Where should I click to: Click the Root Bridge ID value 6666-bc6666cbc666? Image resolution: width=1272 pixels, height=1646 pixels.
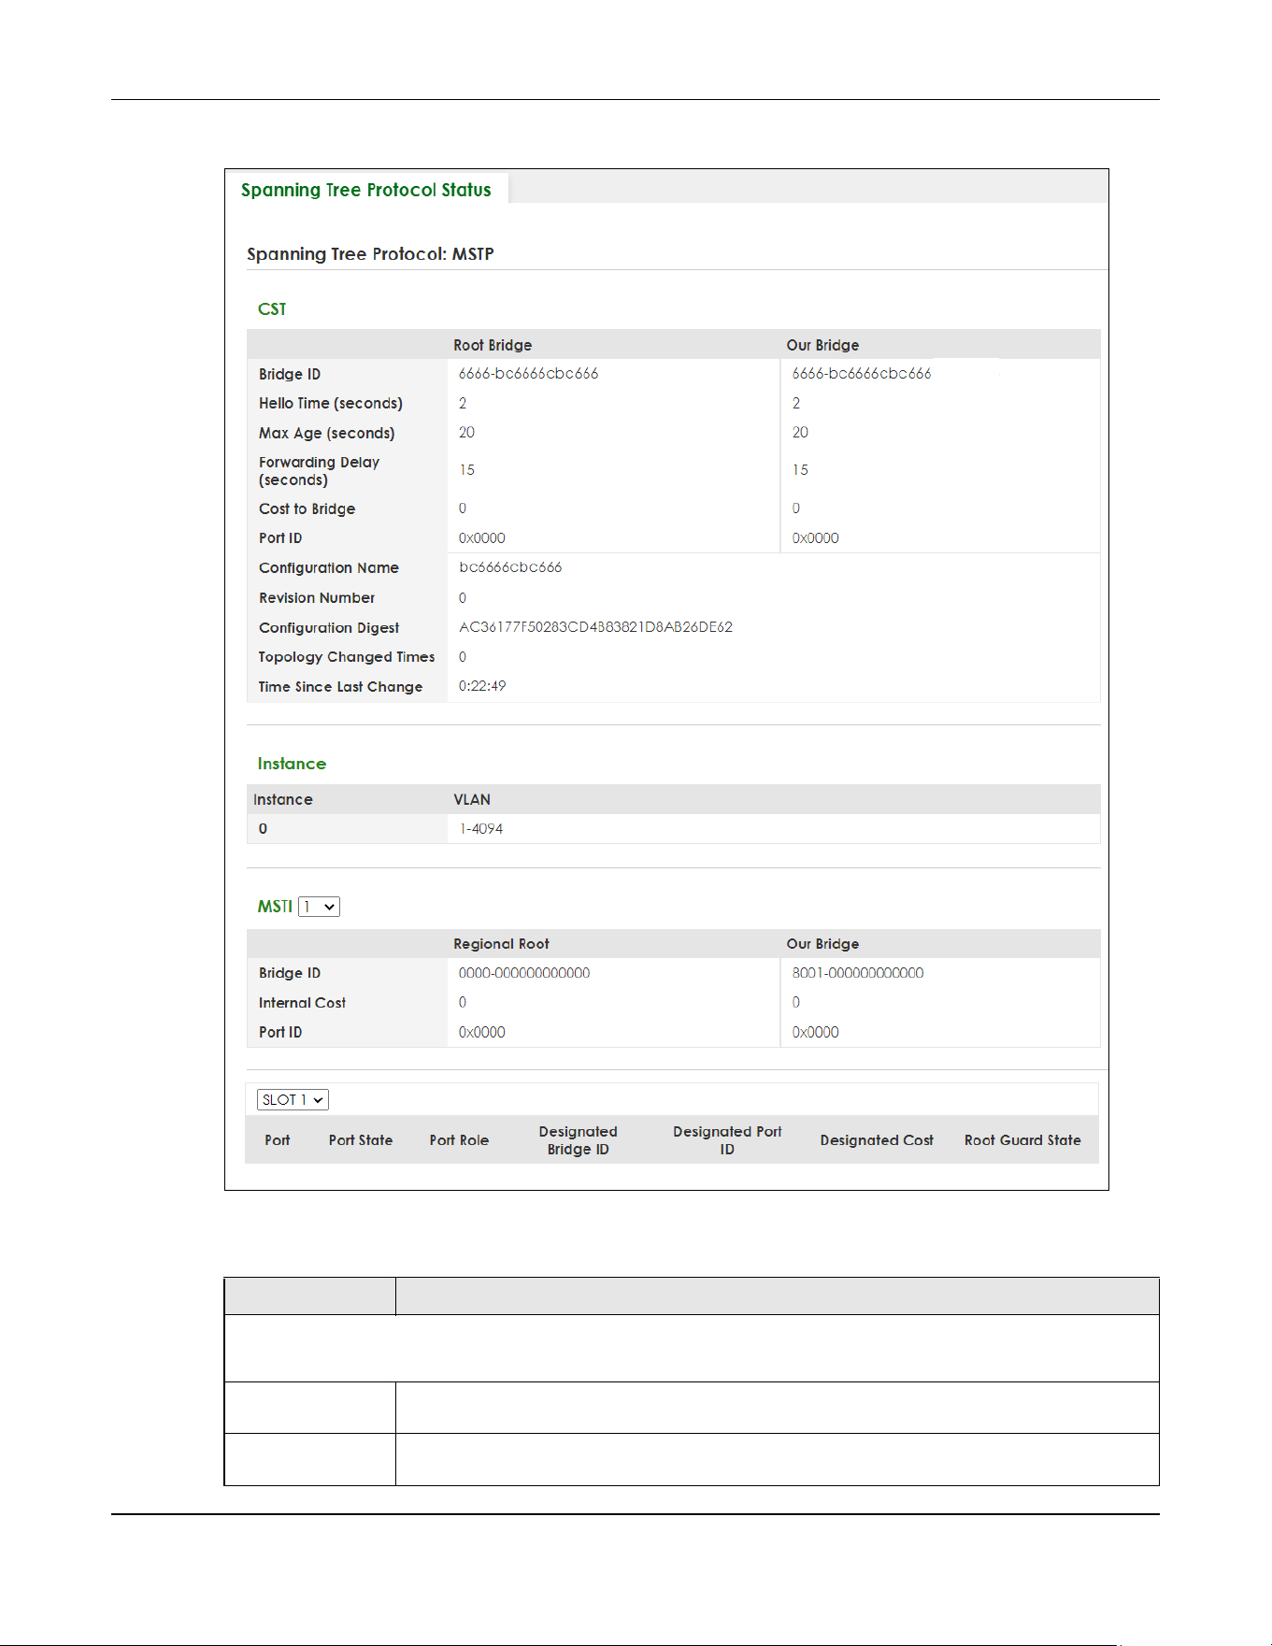point(528,374)
